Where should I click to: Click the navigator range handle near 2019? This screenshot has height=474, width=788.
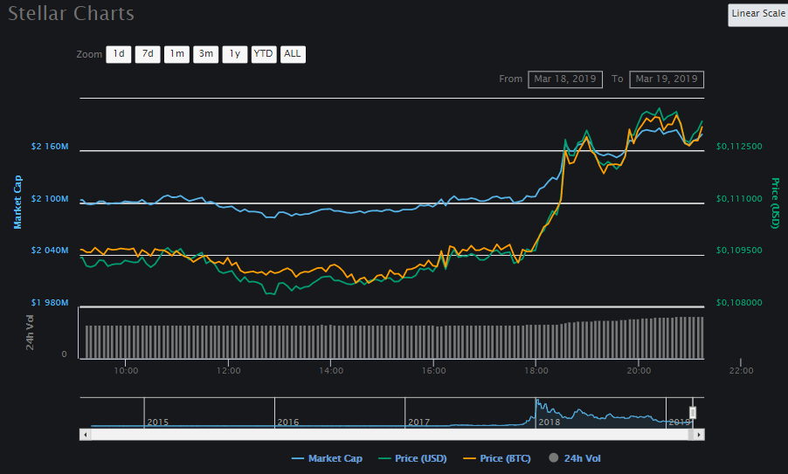[693, 412]
